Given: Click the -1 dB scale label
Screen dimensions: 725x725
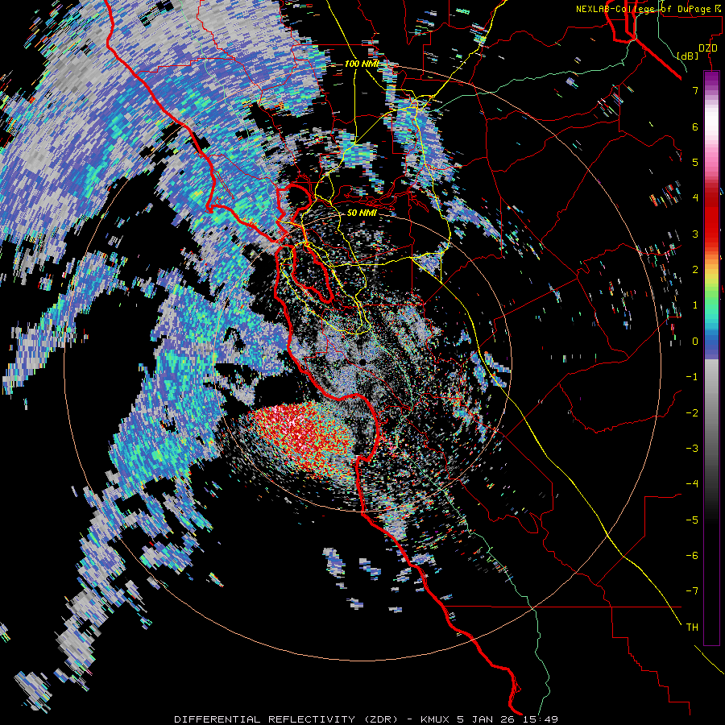Looking at the screenshot, I should (x=692, y=377).
